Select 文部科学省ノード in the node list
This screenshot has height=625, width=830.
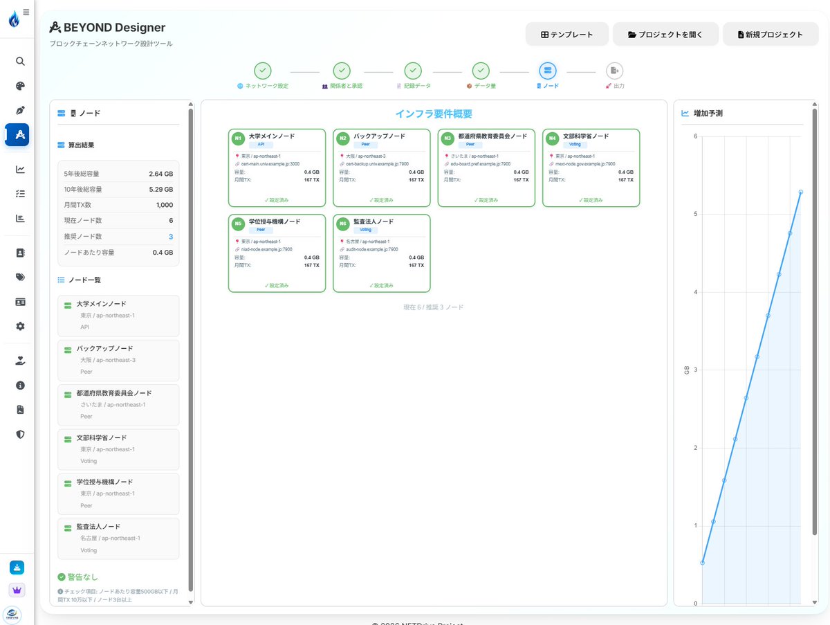[118, 449]
